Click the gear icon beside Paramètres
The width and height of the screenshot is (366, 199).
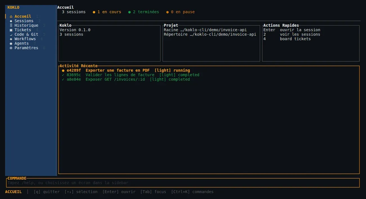11,48
